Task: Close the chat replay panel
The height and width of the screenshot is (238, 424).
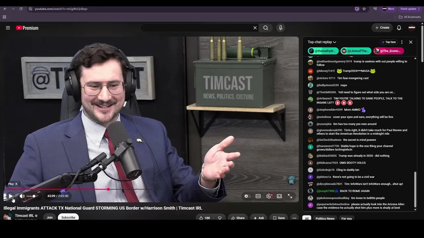Action: [x=411, y=42]
